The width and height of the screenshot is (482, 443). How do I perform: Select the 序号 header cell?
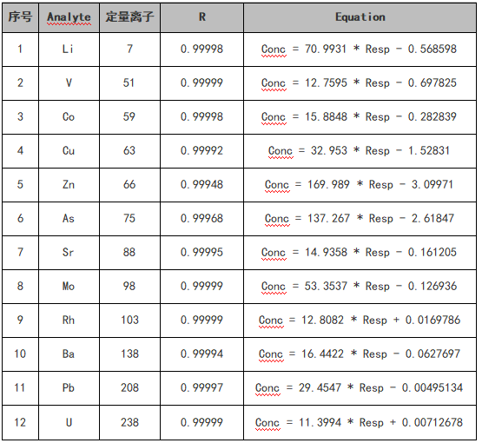click(20, 17)
